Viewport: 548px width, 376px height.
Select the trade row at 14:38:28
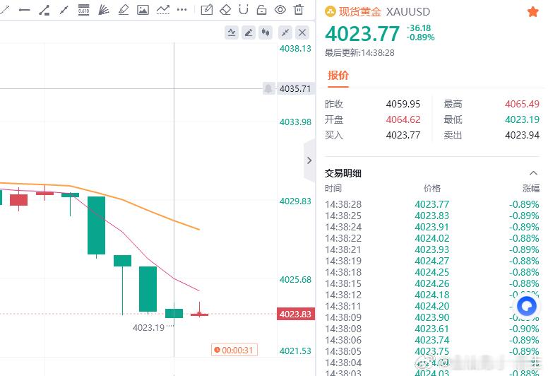432,204
